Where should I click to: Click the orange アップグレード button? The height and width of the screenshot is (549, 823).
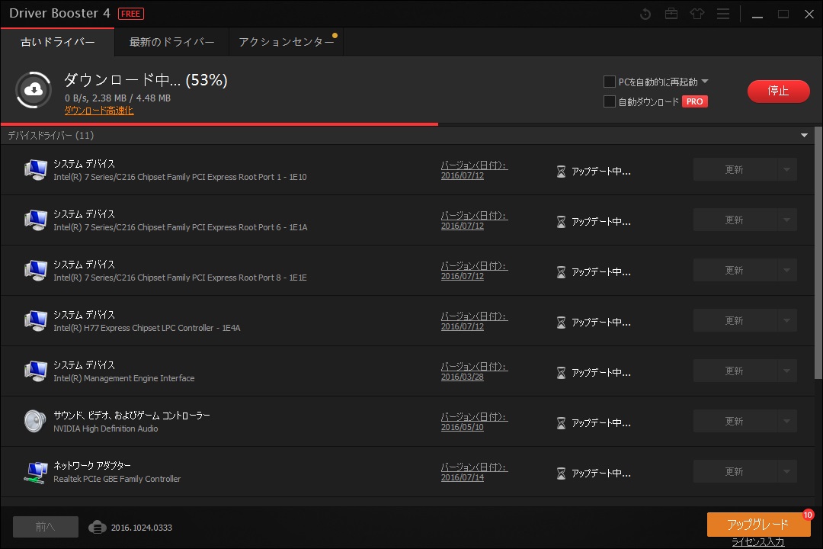point(758,525)
